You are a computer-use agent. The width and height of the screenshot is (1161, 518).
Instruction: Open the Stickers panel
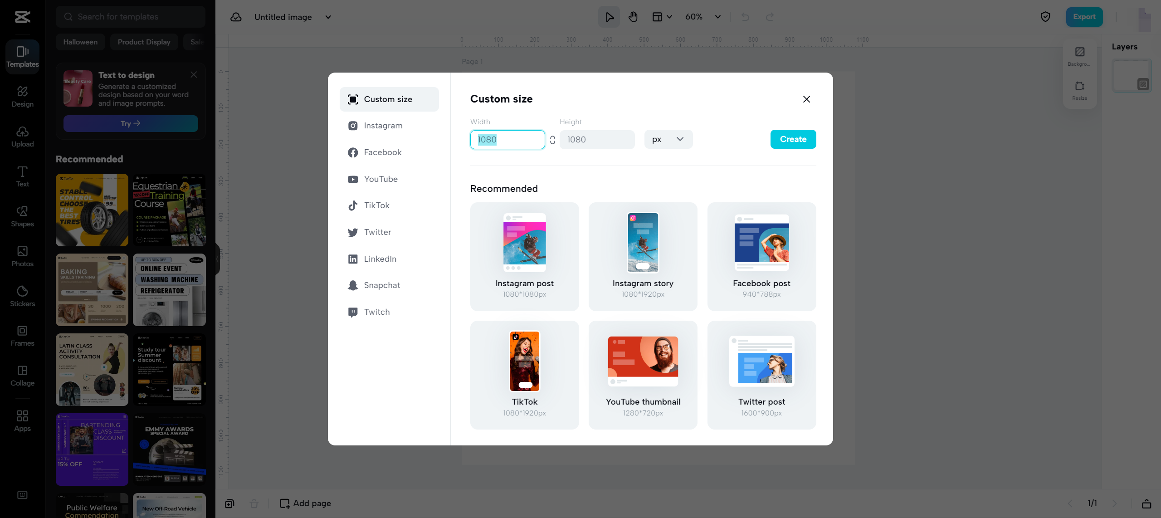[22, 296]
